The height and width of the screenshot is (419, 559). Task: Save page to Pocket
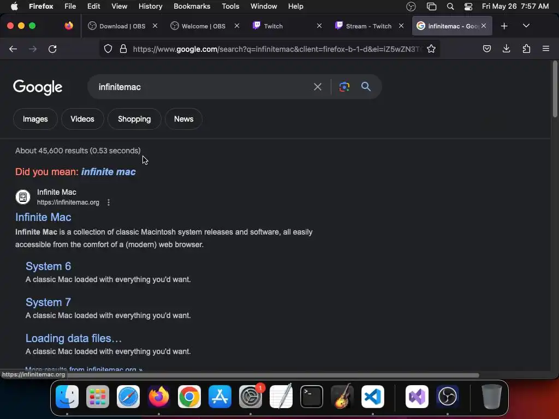(486, 49)
